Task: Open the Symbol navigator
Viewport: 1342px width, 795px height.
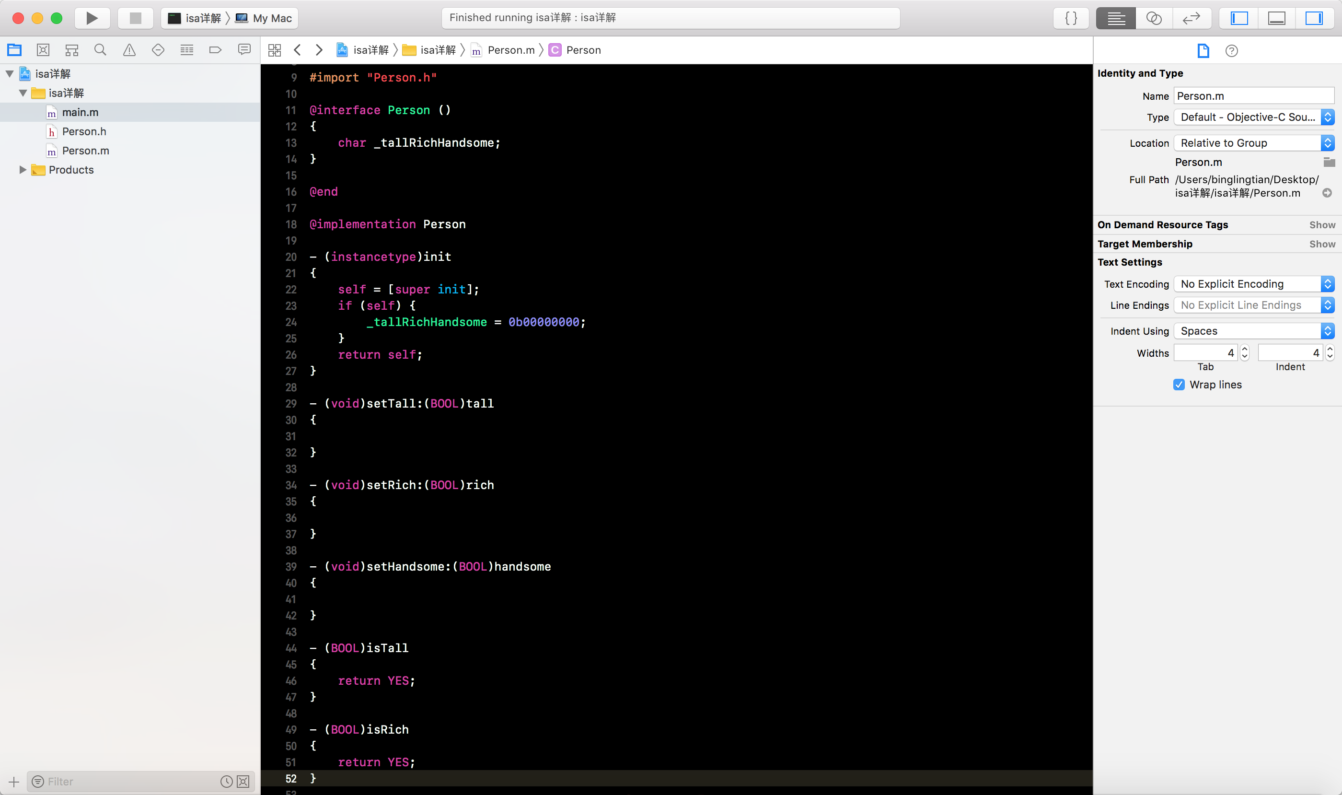Action: 72,50
